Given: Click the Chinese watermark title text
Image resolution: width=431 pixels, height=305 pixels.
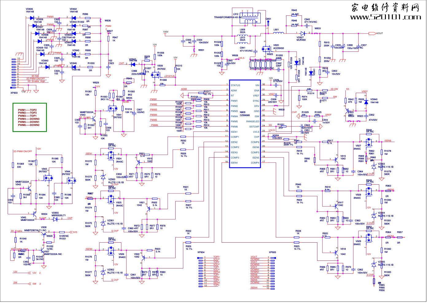Looking at the screenshot, I should coord(386,7).
